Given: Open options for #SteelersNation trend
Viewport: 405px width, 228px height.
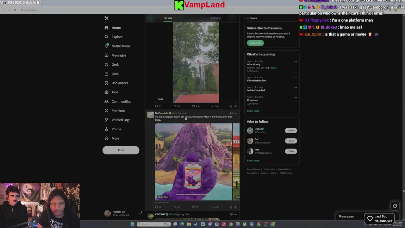Looking at the screenshot, I should tap(296, 78).
